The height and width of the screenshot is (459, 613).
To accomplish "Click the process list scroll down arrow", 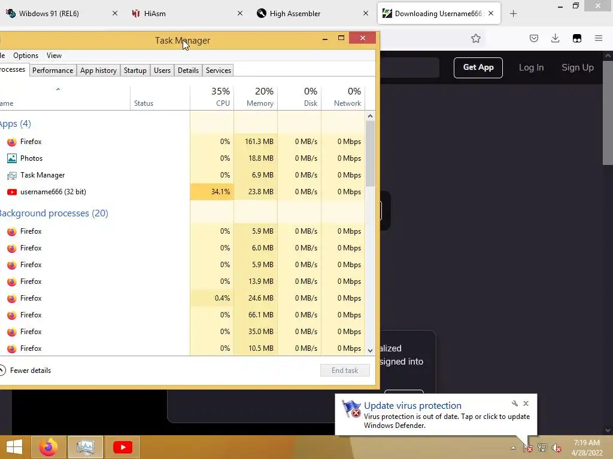I will pyautogui.click(x=370, y=350).
